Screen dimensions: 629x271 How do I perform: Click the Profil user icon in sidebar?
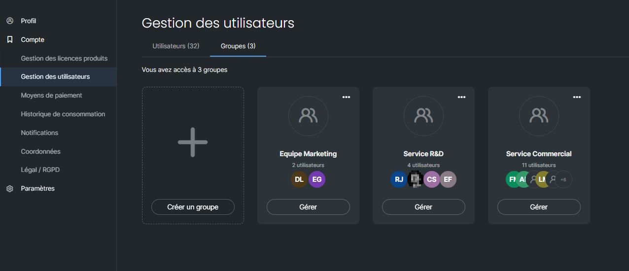click(x=10, y=21)
